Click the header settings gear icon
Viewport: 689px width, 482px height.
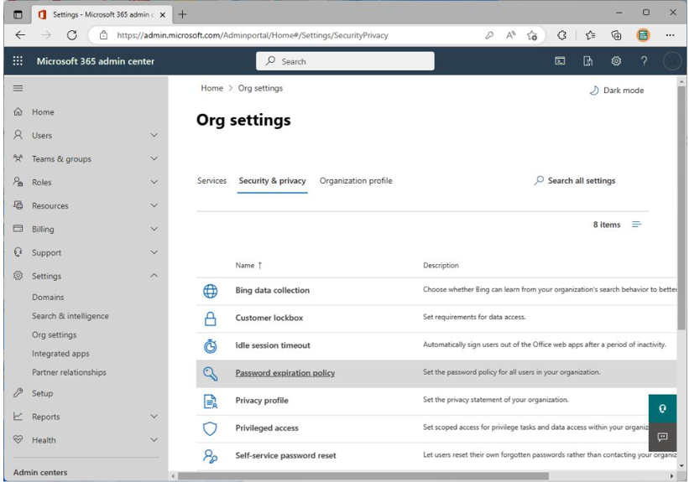pos(616,61)
